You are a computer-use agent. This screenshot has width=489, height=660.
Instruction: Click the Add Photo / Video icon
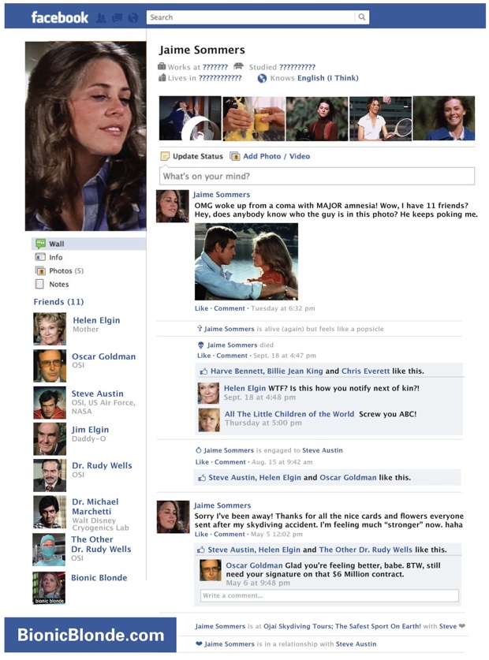tap(234, 156)
